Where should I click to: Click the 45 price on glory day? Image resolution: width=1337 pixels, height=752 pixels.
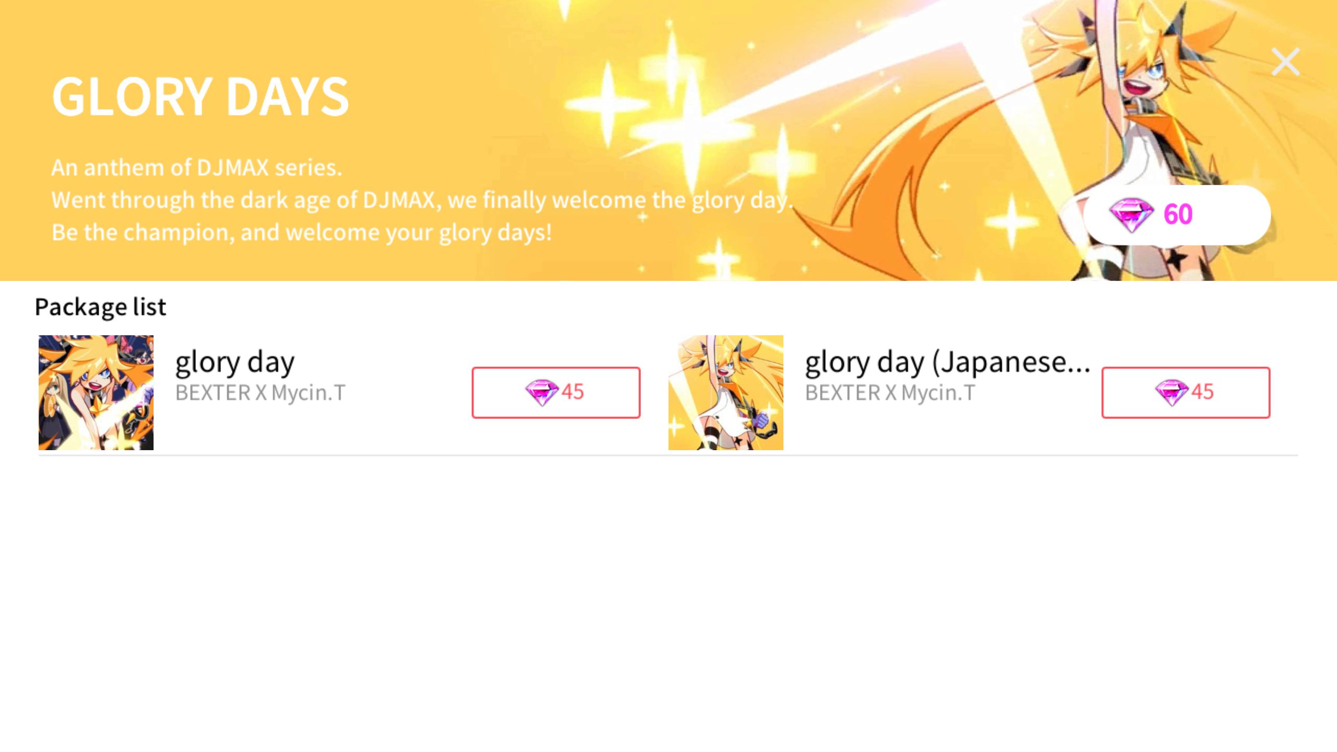tap(572, 392)
